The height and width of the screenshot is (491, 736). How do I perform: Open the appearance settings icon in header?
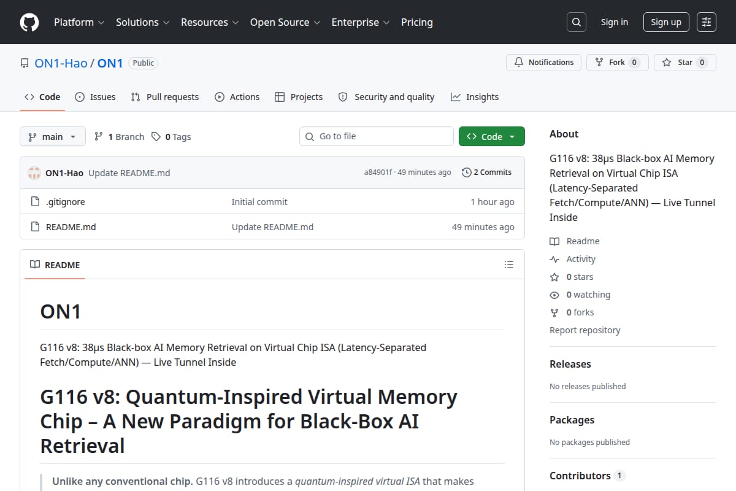coord(707,22)
